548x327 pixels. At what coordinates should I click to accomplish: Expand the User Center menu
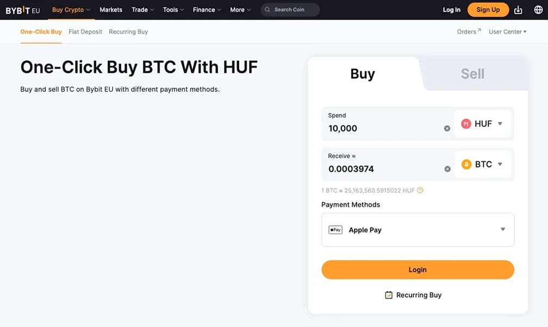[507, 32]
